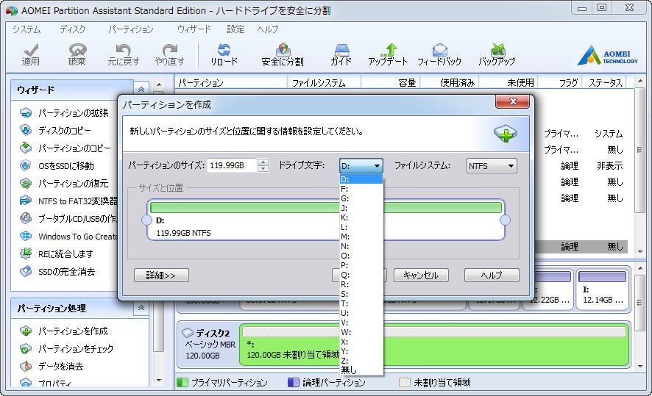Click the パーティション column header
The image size is (652, 396).
click(231, 82)
